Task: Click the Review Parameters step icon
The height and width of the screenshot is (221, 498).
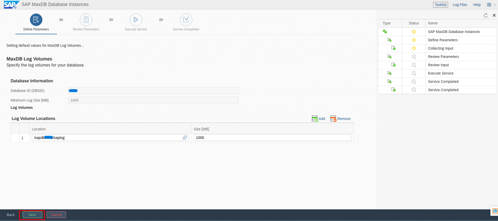Action: [86, 19]
